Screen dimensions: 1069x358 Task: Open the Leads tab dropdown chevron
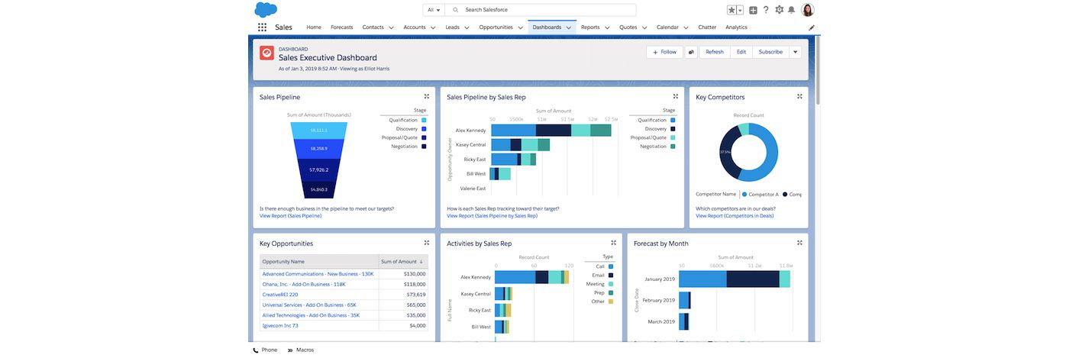[x=467, y=27]
